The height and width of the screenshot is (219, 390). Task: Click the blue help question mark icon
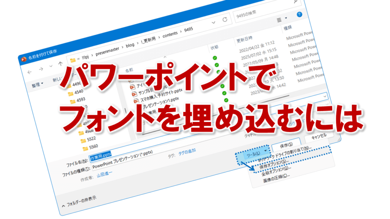[x=299, y=14]
